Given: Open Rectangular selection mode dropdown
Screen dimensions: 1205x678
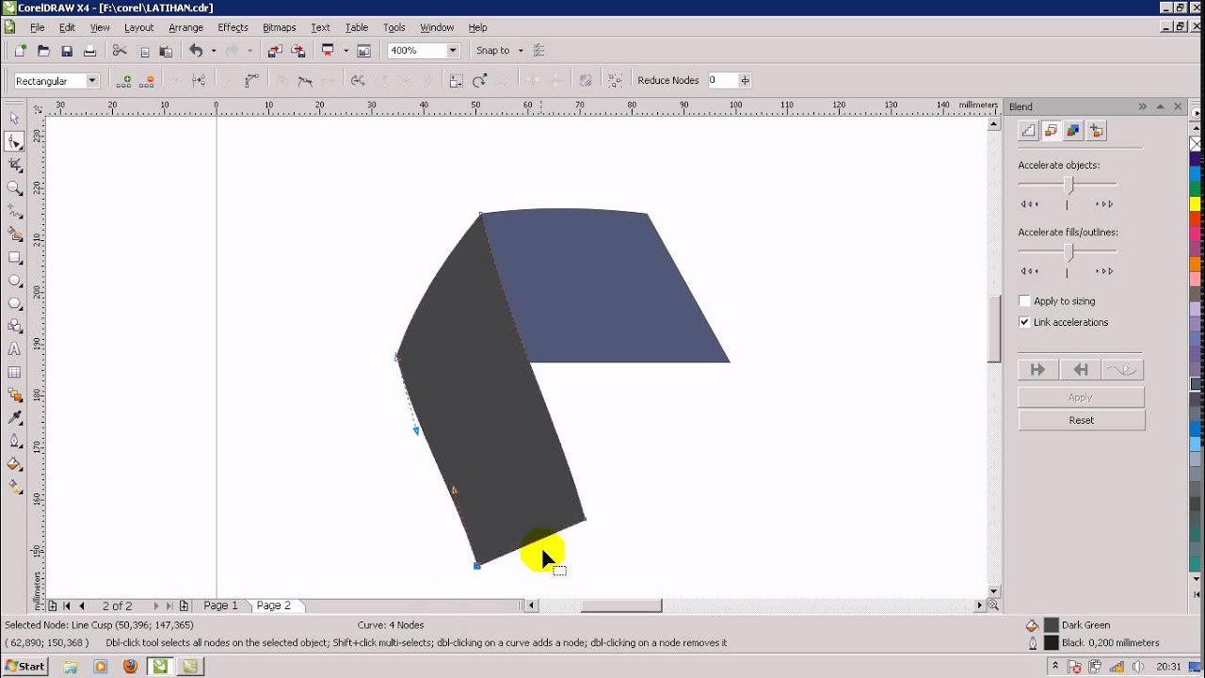Looking at the screenshot, I should pyautogui.click(x=92, y=81).
